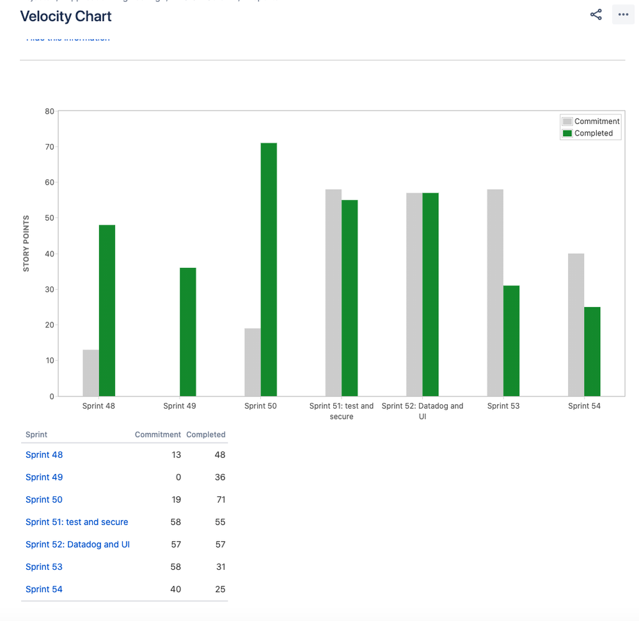Click the Sprint 52 gray commitment bar

point(414,294)
